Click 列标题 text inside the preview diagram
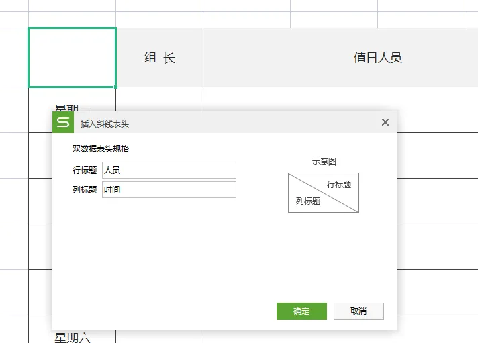478x343 pixels. (x=308, y=201)
